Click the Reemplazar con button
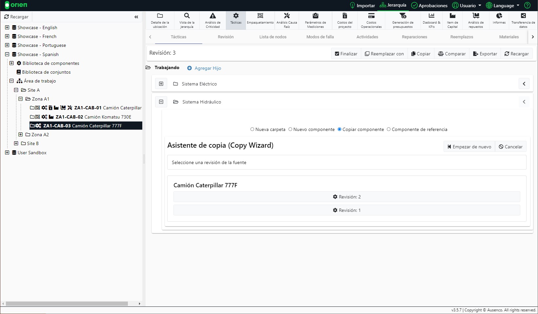538x314 pixels. (385, 54)
